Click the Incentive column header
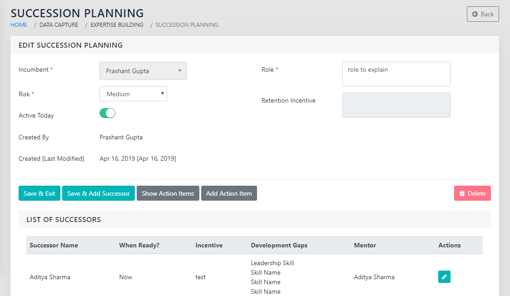The width and height of the screenshot is (510, 296). 209,245
